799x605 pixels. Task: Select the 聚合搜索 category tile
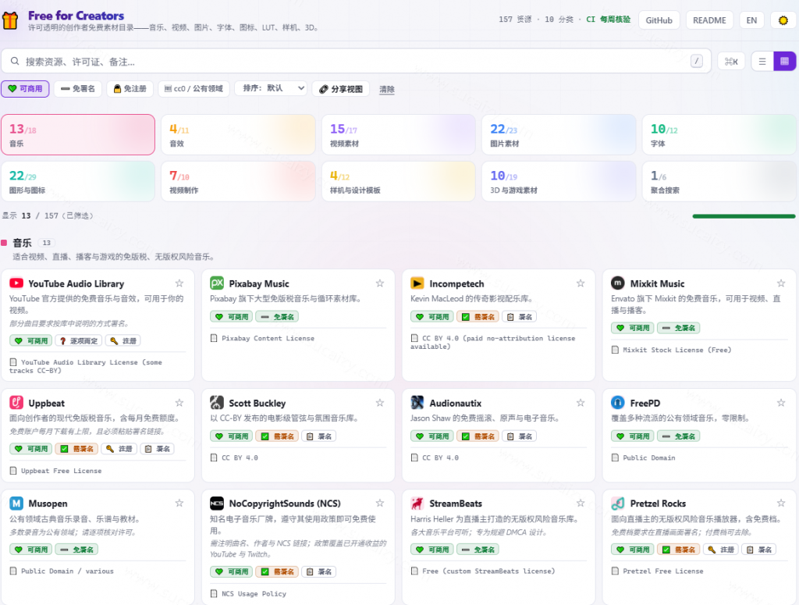coord(719,181)
